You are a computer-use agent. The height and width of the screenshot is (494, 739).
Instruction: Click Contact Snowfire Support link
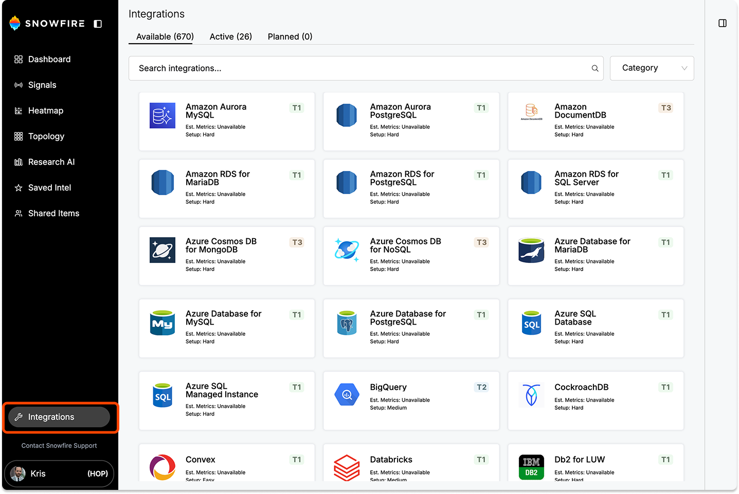click(59, 446)
